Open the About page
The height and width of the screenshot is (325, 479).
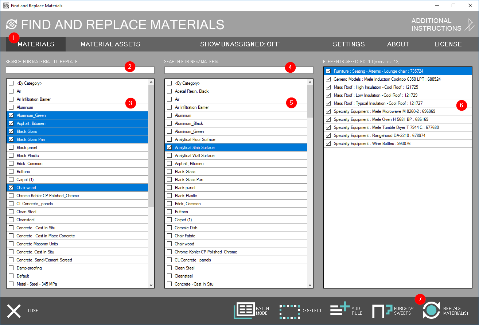tap(398, 44)
